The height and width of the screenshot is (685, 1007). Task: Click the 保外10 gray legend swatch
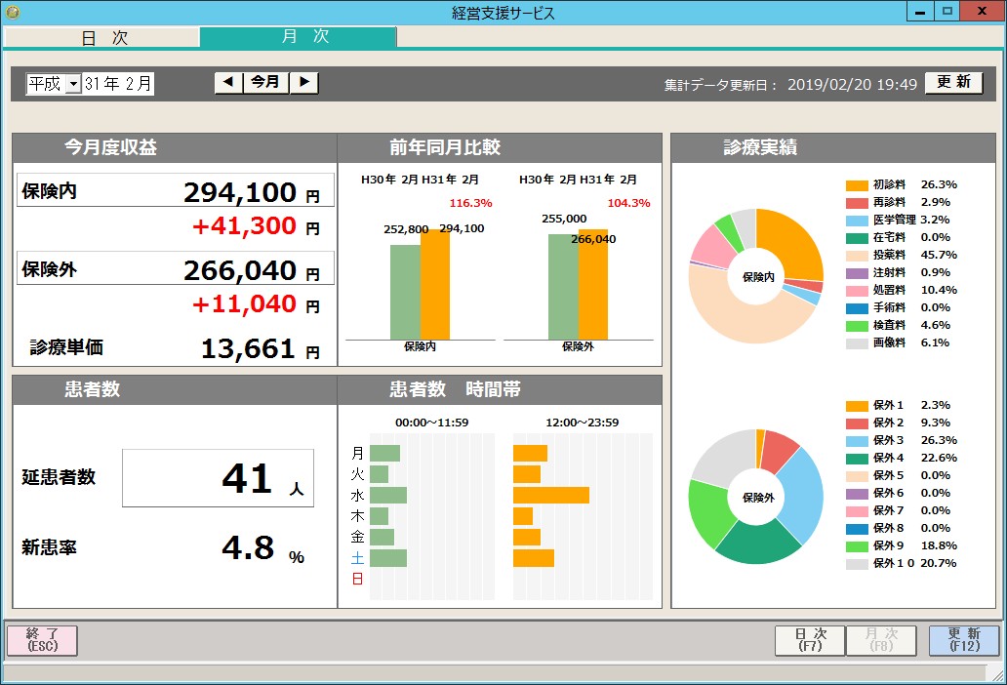point(857,564)
